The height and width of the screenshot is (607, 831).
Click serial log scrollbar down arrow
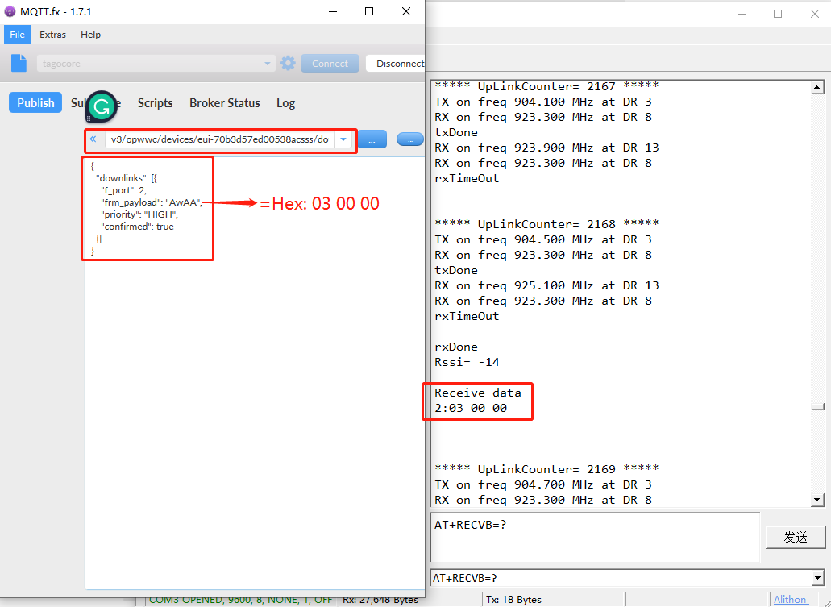tap(816, 499)
